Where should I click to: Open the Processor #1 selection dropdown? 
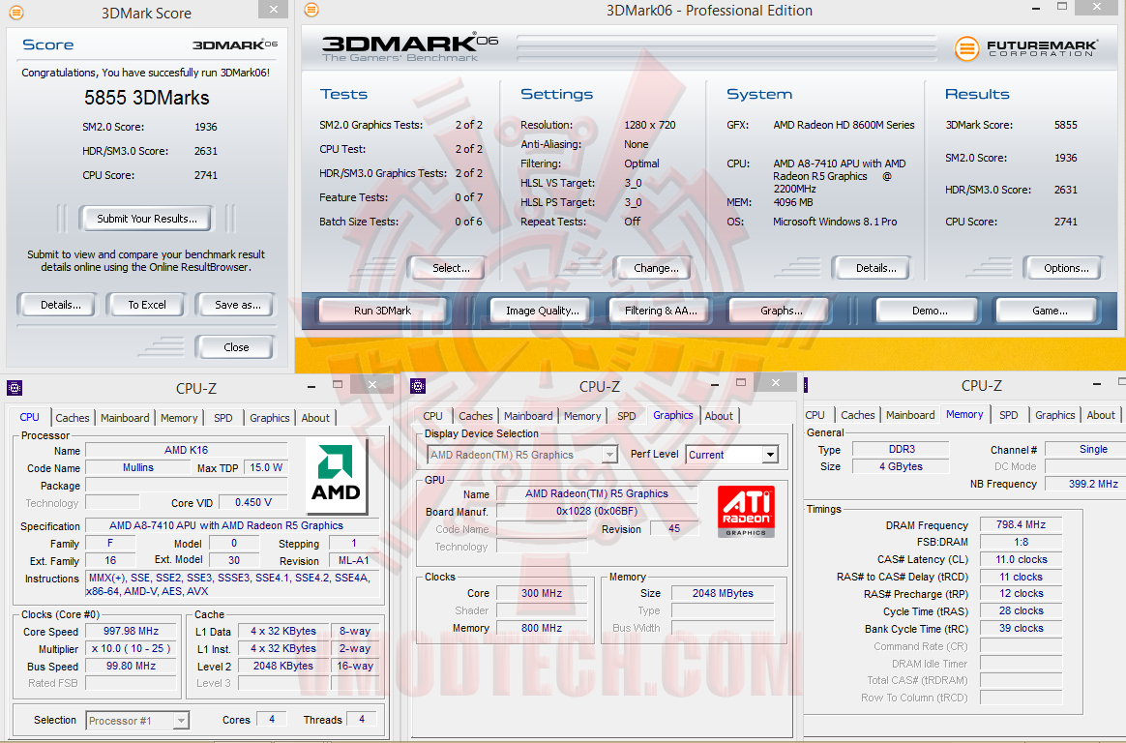pos(181,720)
